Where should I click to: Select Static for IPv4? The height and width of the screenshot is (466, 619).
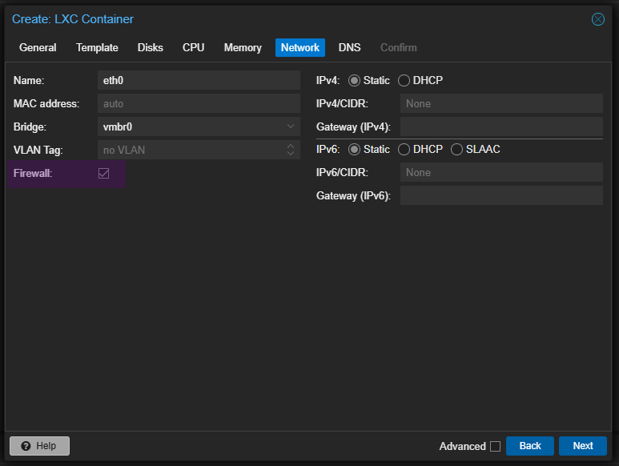(x=354, y=81)
